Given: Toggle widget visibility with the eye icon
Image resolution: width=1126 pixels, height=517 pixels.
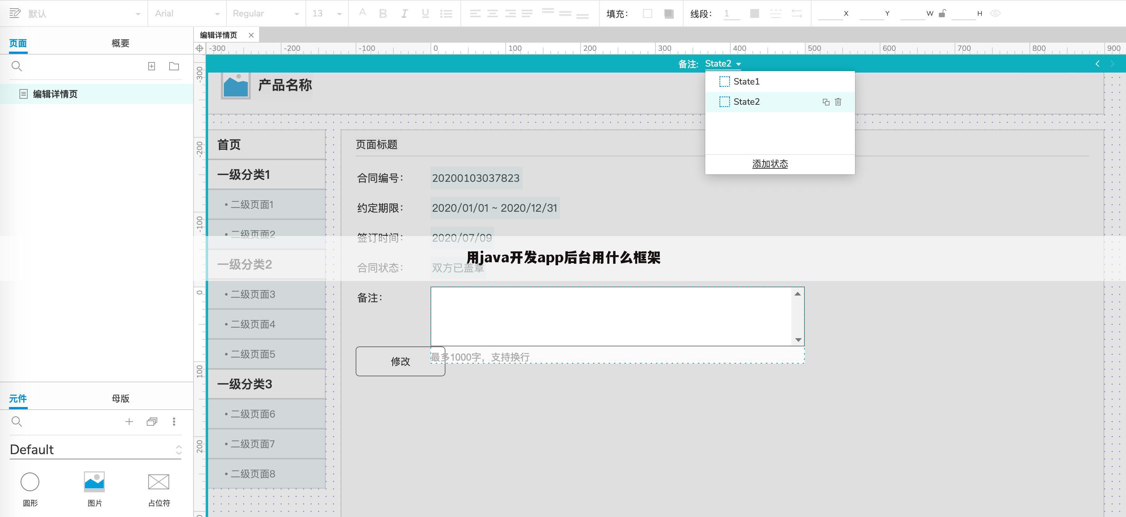Looking at the screenshot, I should (996, 13).
